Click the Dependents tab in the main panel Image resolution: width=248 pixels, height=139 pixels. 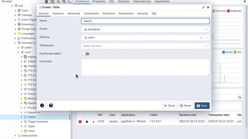[162, 2]
